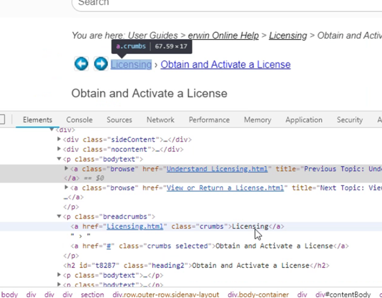Click the next topic forward arrow icon
The width and height of the screenshot is (382, 298).
101,64
